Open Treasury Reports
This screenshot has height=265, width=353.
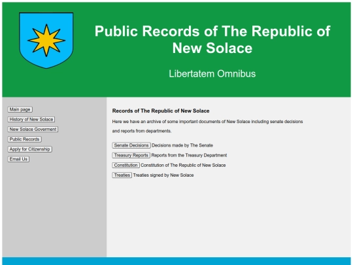click(x=131, y=155)
